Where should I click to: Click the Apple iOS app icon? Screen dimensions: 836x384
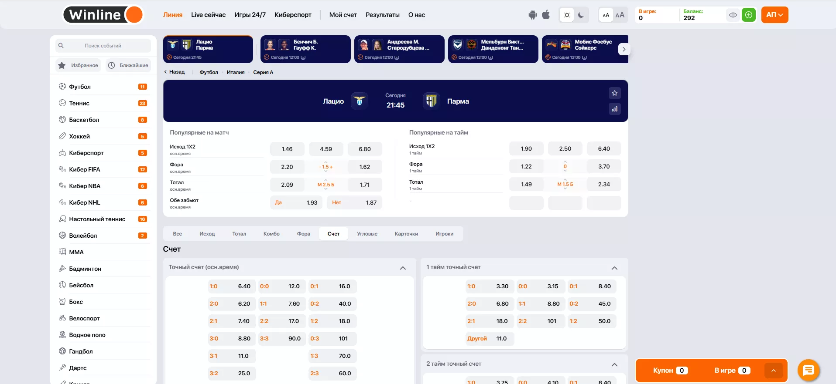coord(546,15)
